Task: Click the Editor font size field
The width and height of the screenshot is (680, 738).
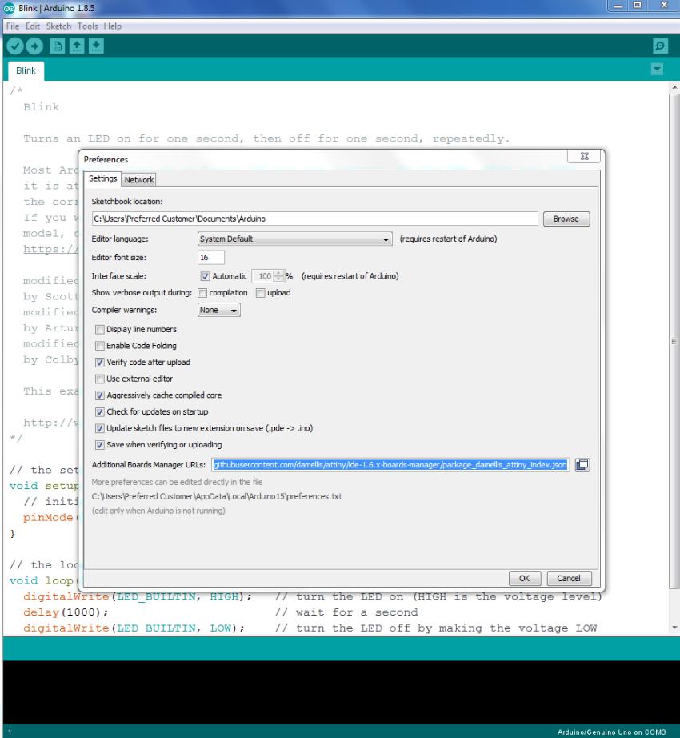Action: (x=210, y=258)
